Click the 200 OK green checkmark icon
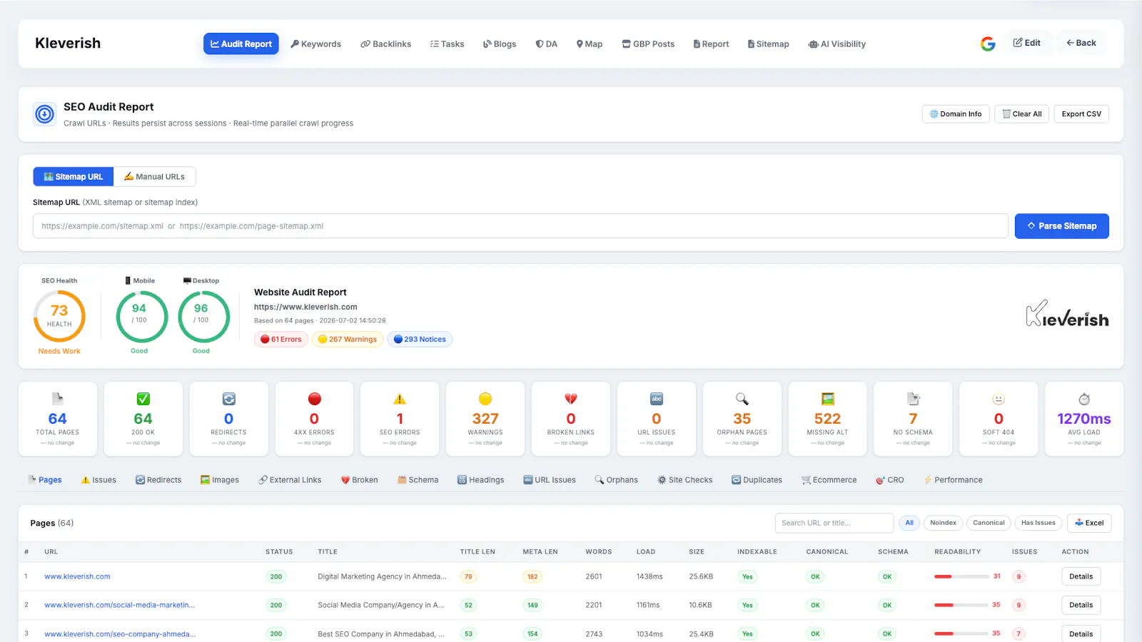Screen dimensions: 1142x642 (x=143, y=399)
